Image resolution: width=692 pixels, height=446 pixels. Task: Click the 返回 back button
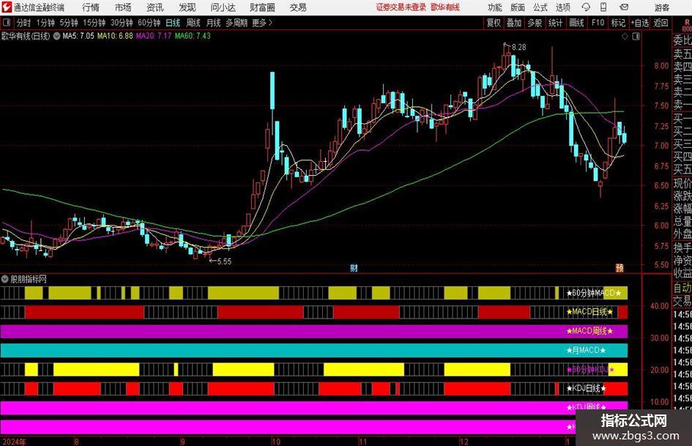pyautogui.click(x=661, y=23)
